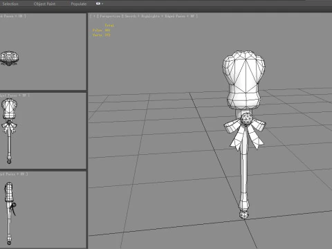Viewport: 332px width, 249px height.
Task: Select the sphere knot above the bow
Action: pyautogui.click(x=246, y=119)
